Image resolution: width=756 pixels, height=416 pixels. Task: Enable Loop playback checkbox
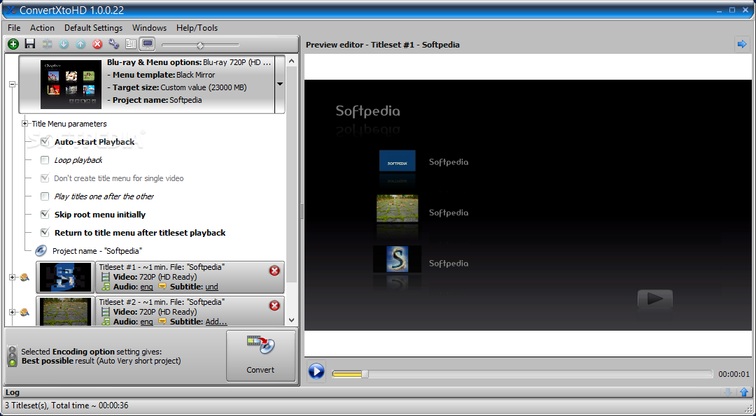pyautogui.click(x=45, y=160)
